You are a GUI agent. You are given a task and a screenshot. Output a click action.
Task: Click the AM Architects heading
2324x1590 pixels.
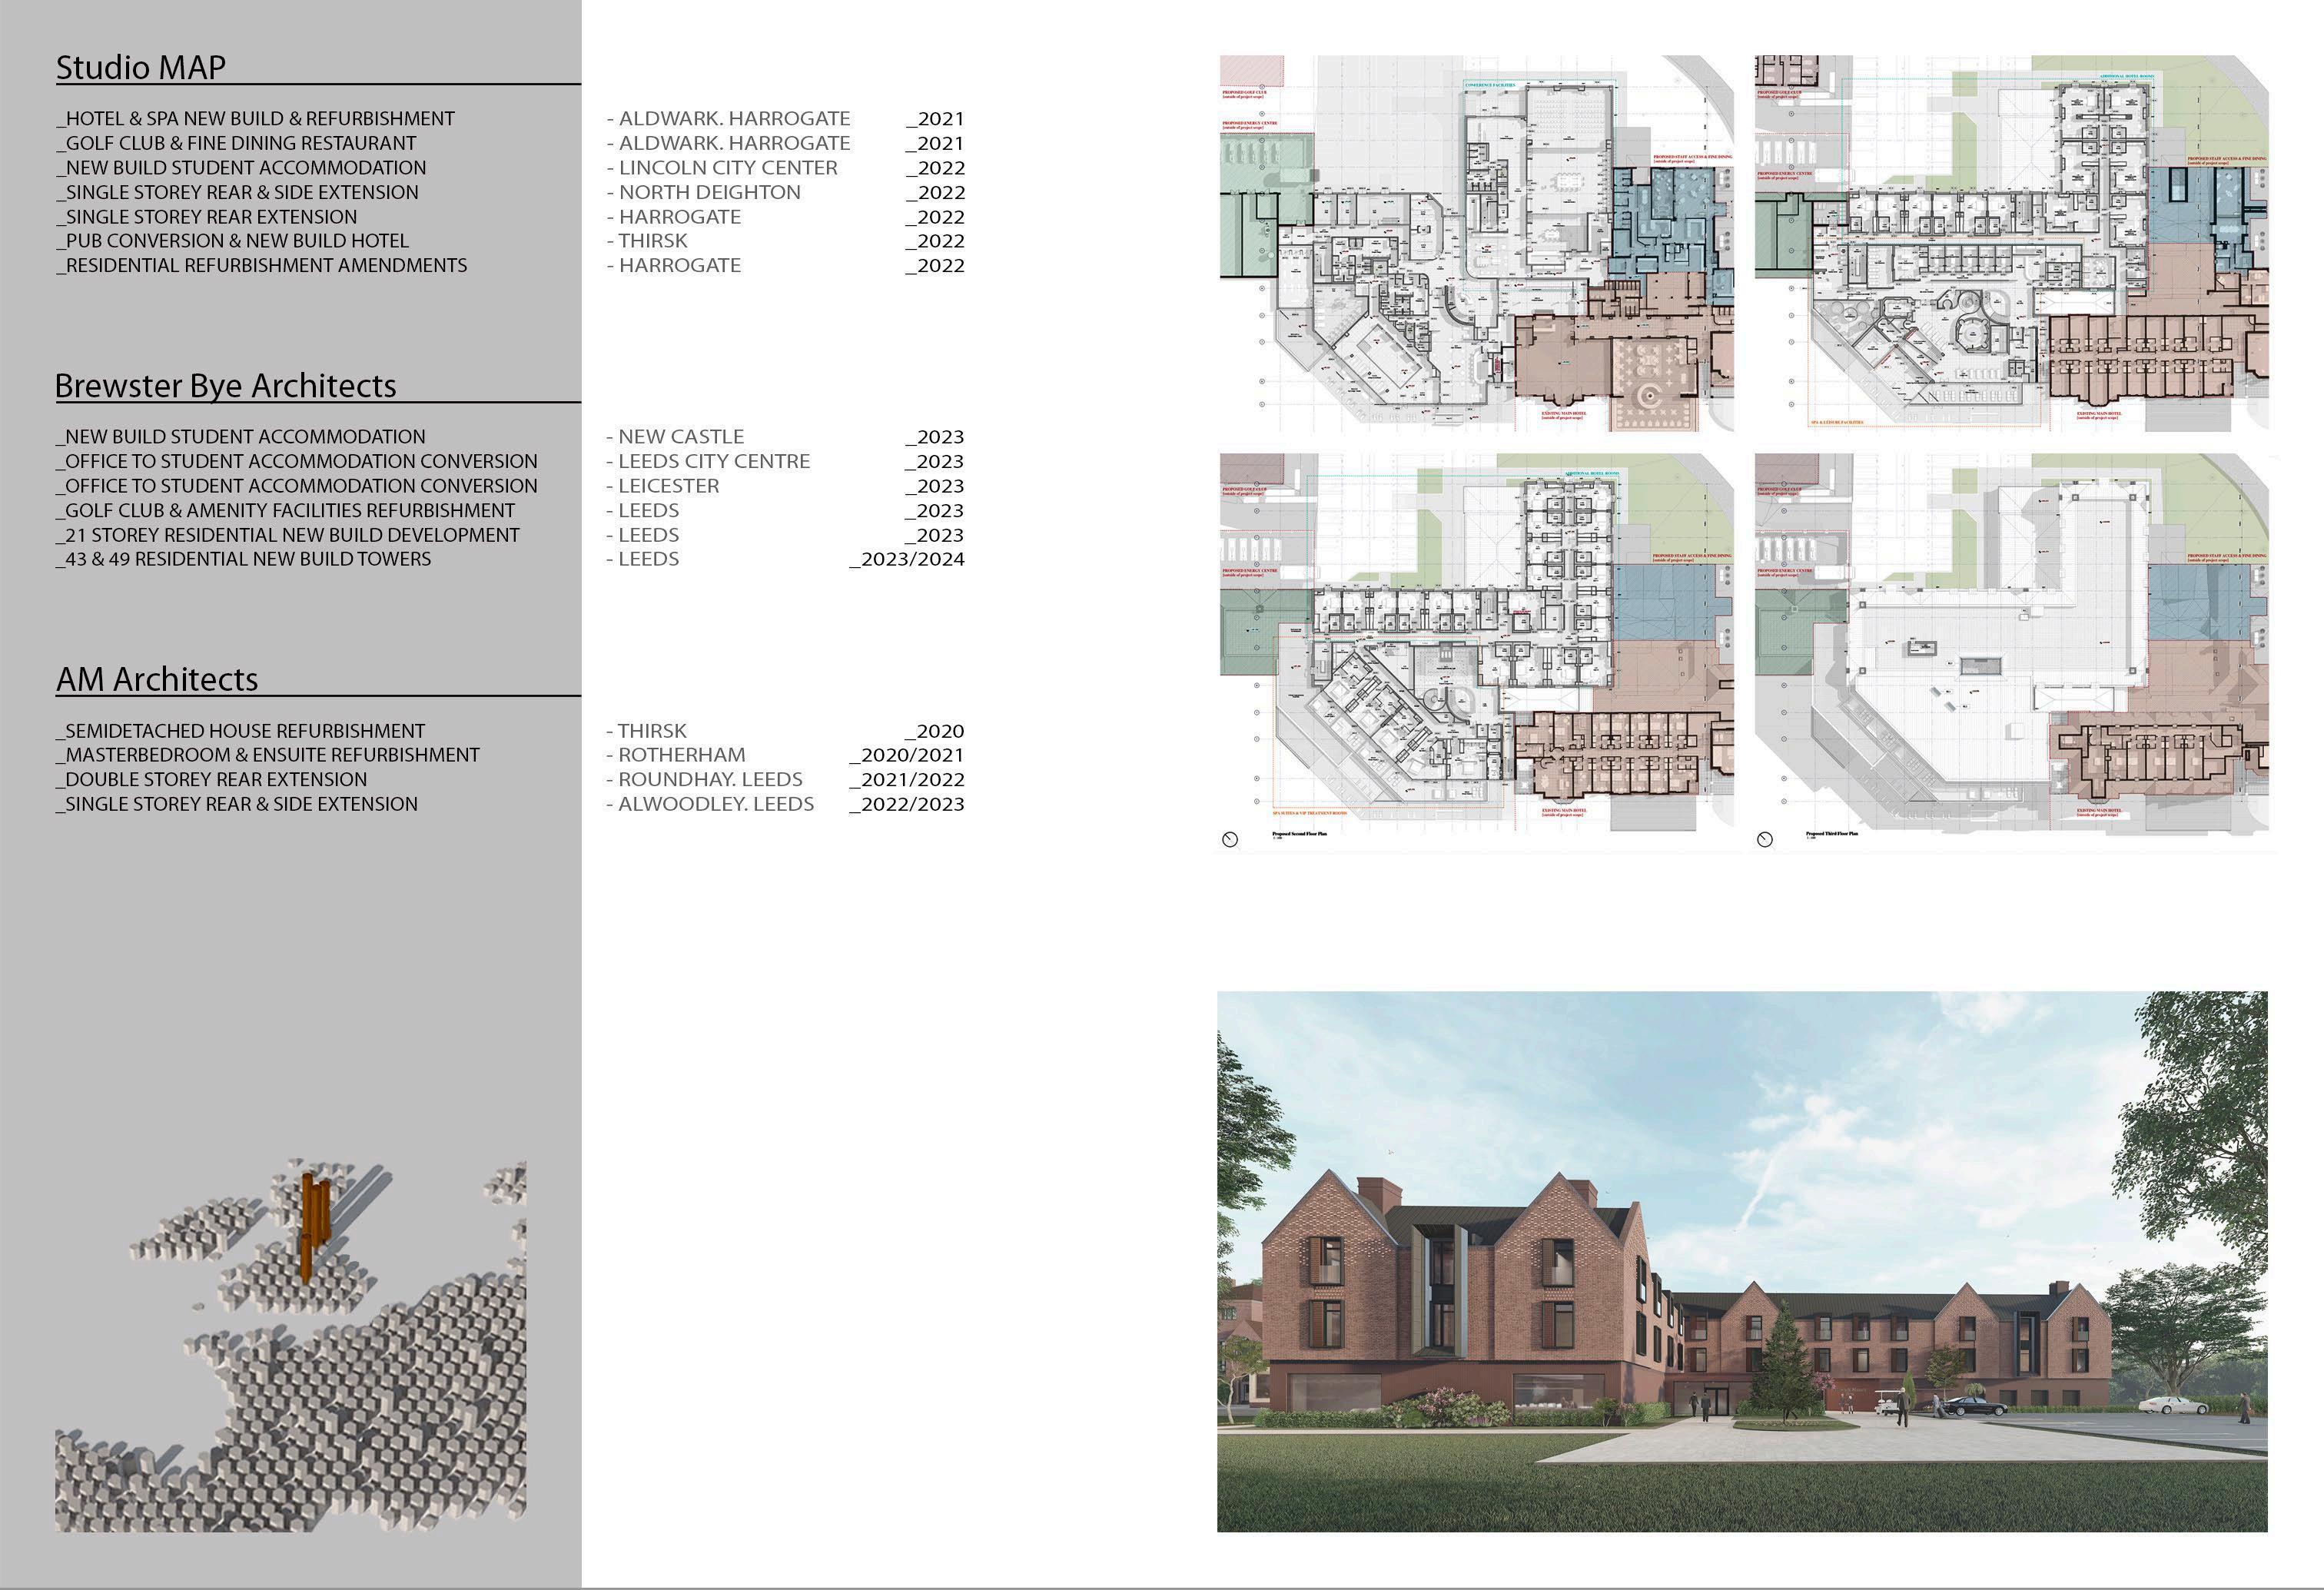pos(157,679)
